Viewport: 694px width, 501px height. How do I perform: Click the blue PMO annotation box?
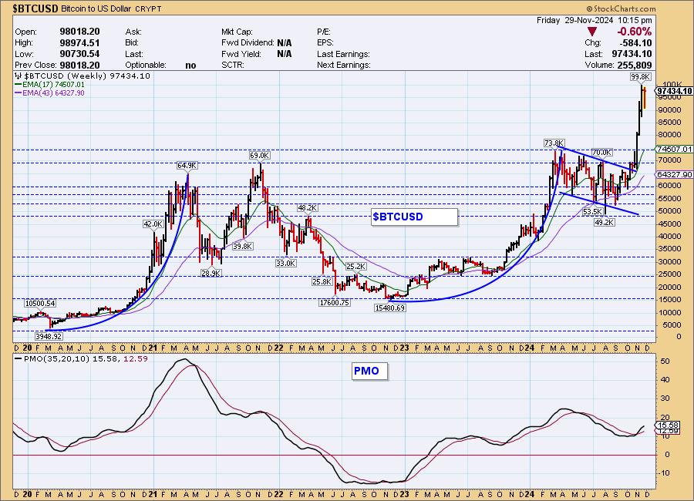point(369,371)
